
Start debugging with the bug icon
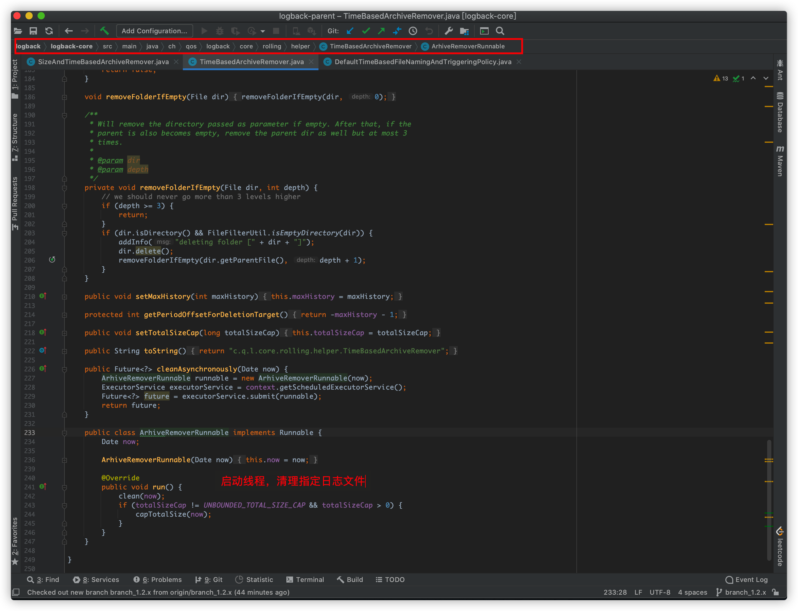pos(219,31)
